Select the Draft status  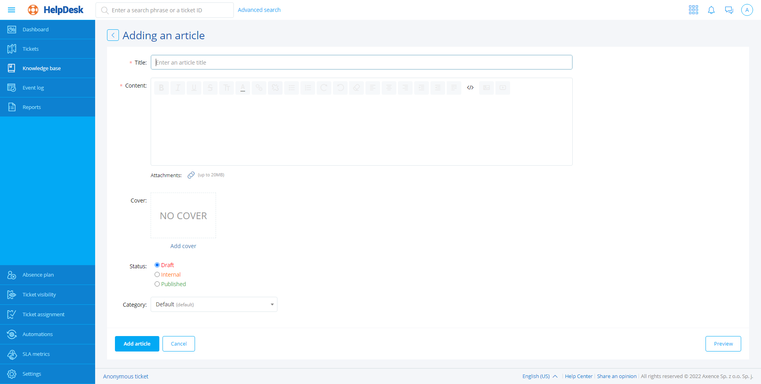157,265
